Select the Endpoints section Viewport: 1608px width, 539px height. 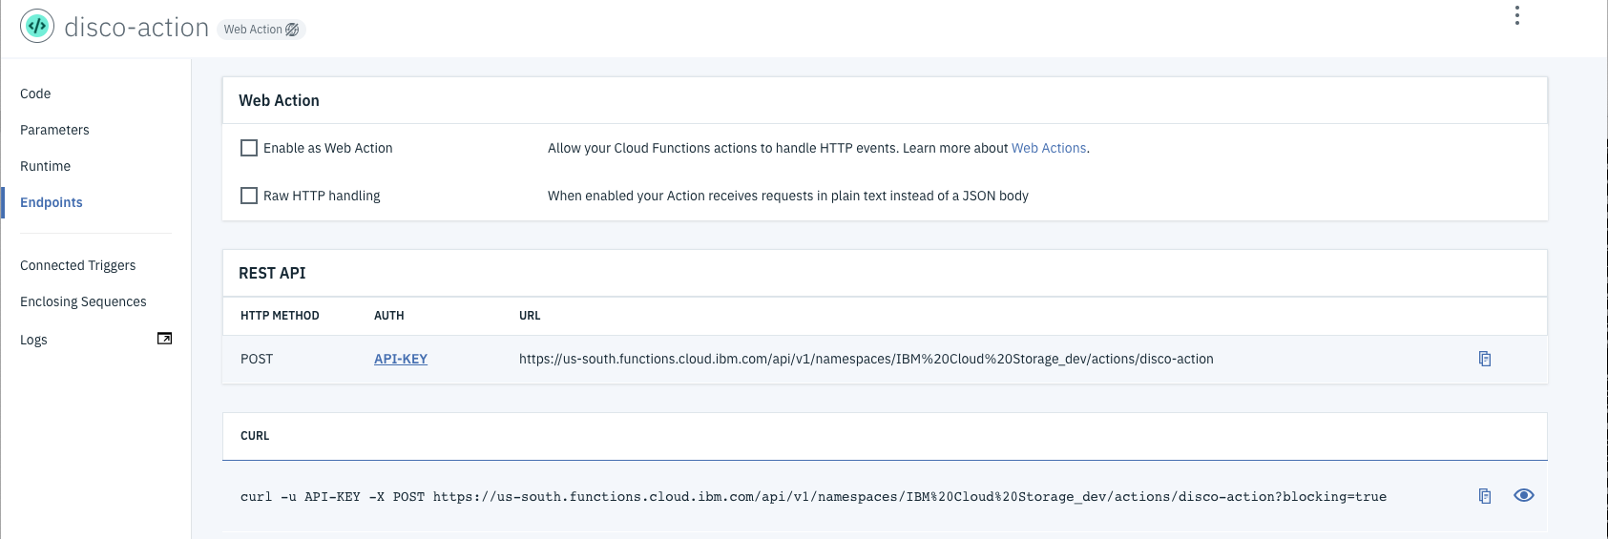pyautogui.click(x=52, y=202)
